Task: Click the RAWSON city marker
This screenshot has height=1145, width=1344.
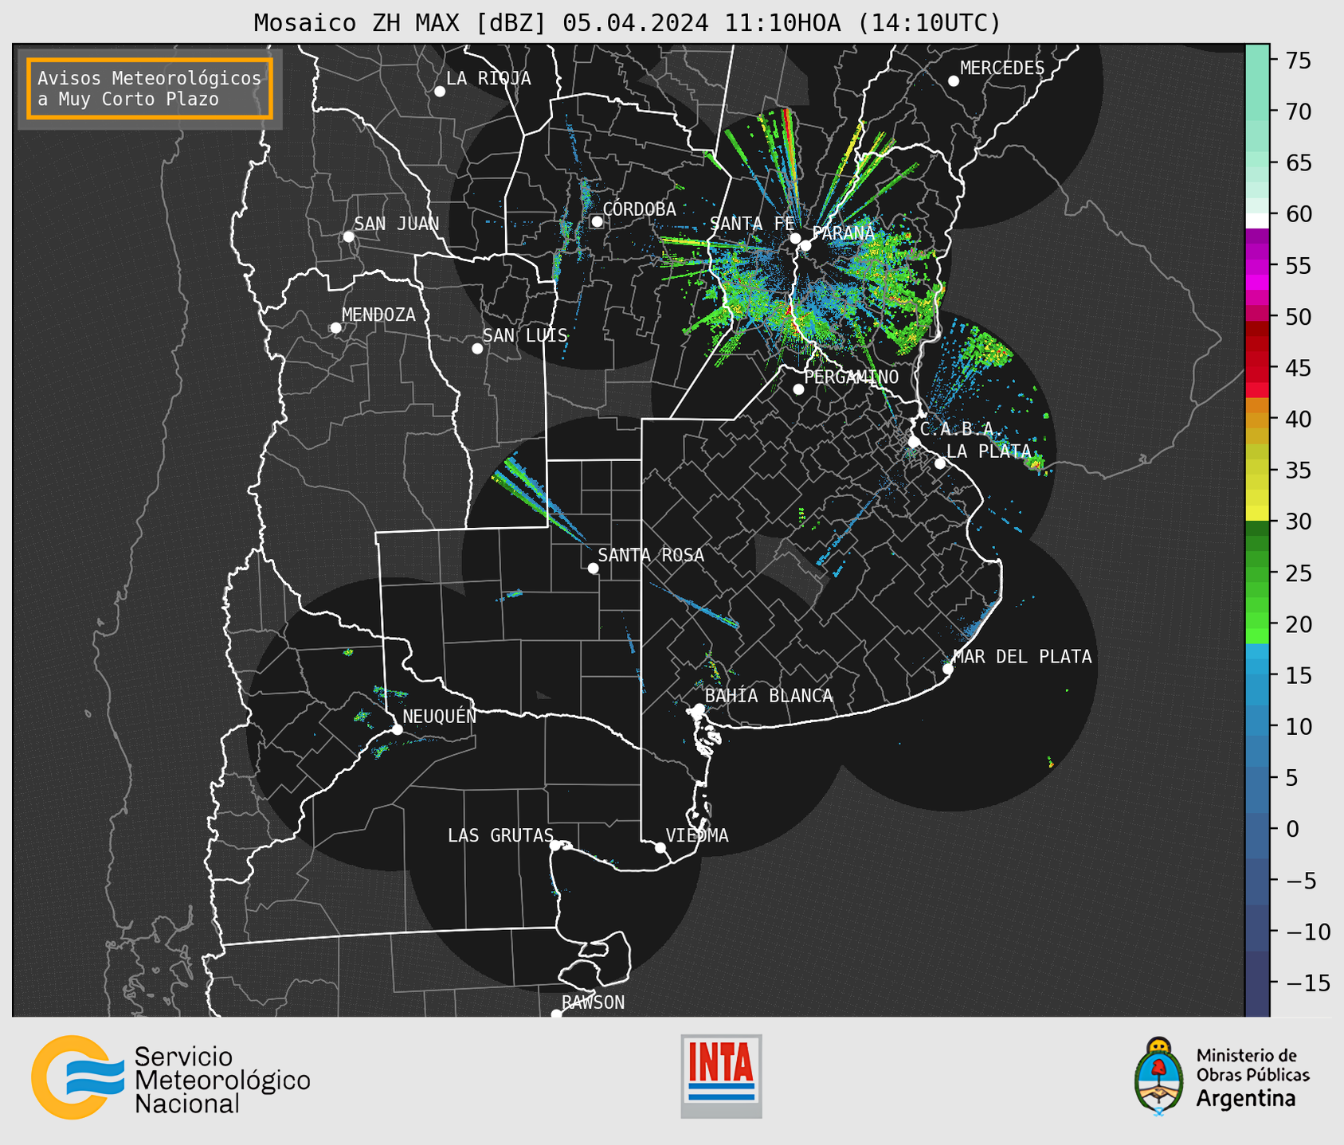Action: pos(556,1014)
